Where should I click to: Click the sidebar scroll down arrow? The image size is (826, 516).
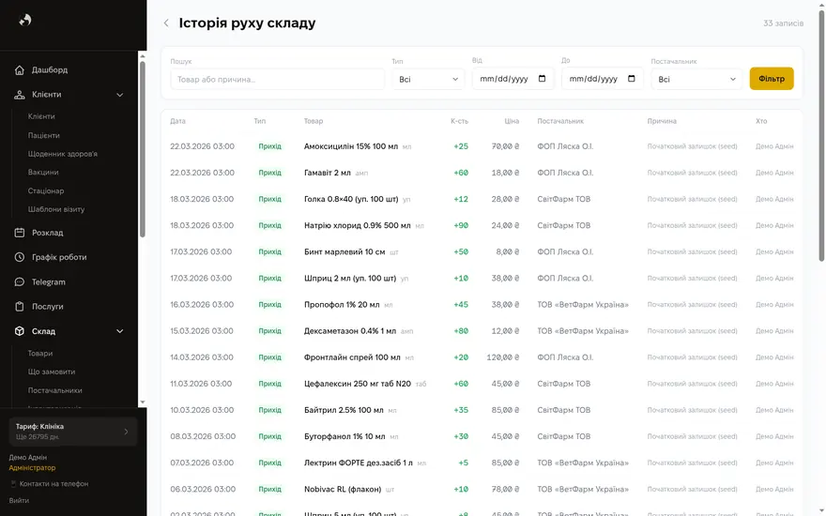(143, 402)
